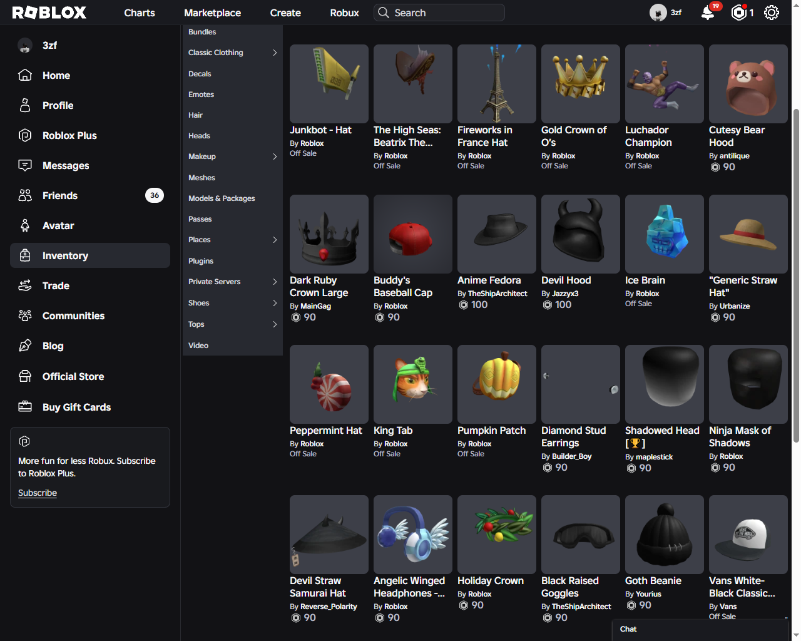Click the Roblox logo
The height and width of the screenshot is (641, 801).
(49, 13)
